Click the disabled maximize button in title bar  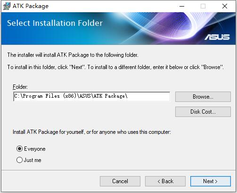click(x=203, y=6)
